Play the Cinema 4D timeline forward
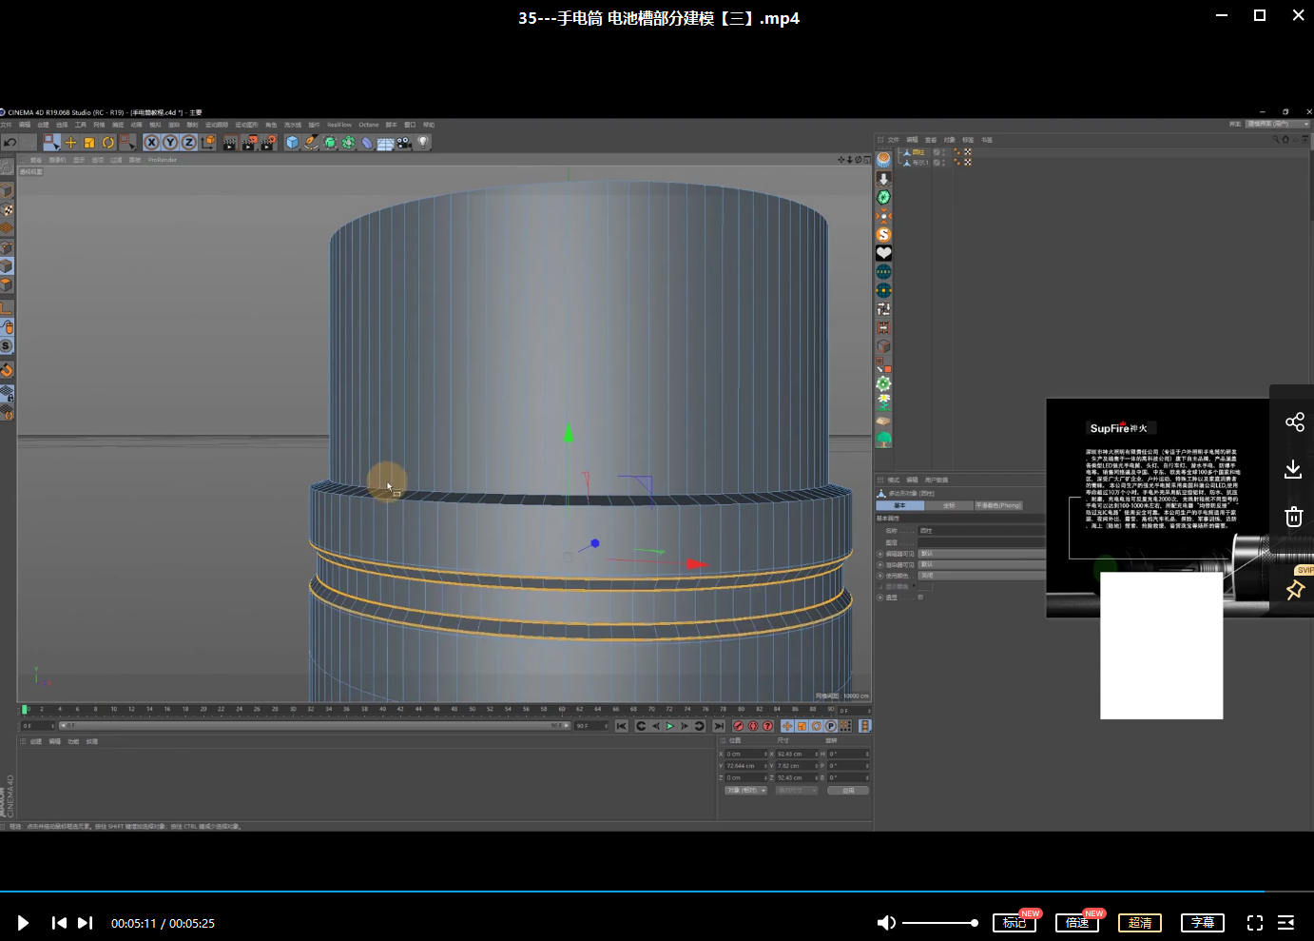The width and height of the screenshot is (1314, 941). pos(670,726)
